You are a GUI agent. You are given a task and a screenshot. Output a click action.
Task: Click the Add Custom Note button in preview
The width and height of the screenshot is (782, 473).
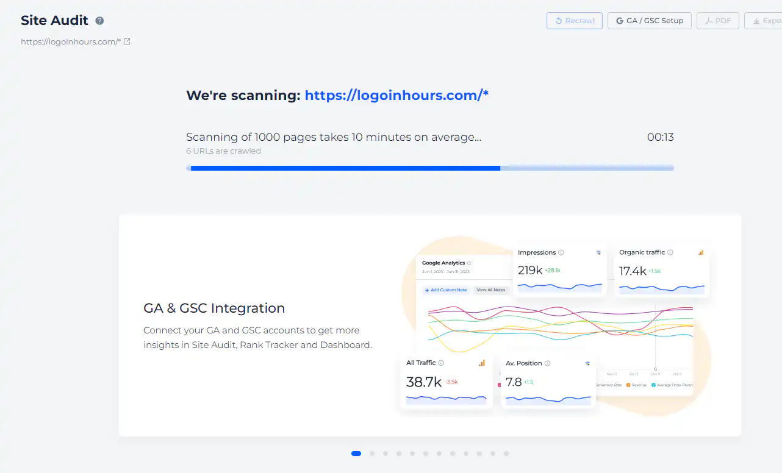click(446, 290)
